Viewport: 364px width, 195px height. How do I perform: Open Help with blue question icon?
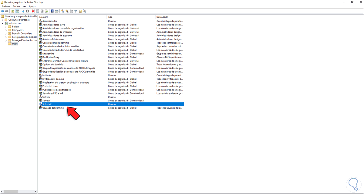point(52,11)
